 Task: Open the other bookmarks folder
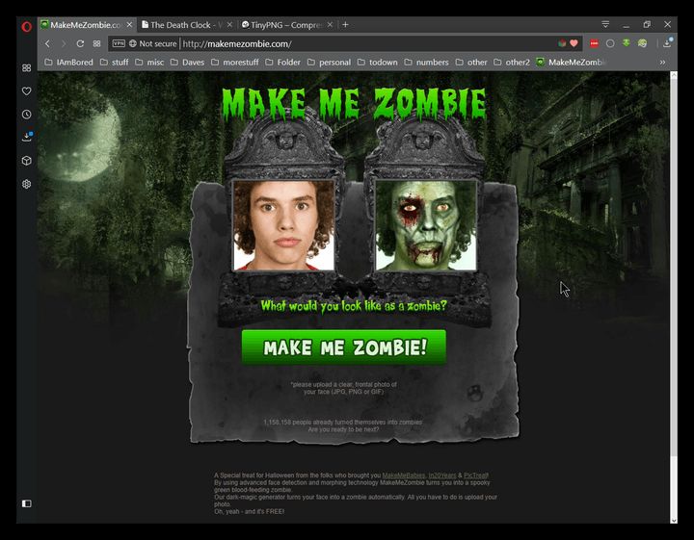[471, 63]
